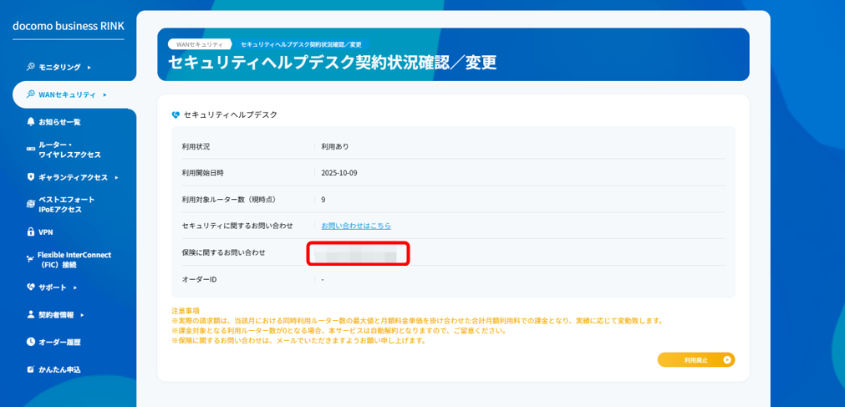Click the router count value 9
The width and height of the screenshot is (845, 407).
323,200
